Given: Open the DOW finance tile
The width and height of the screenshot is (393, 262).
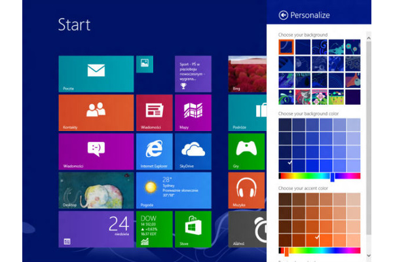Looking at the screenshot, I should tap(155, 229).
